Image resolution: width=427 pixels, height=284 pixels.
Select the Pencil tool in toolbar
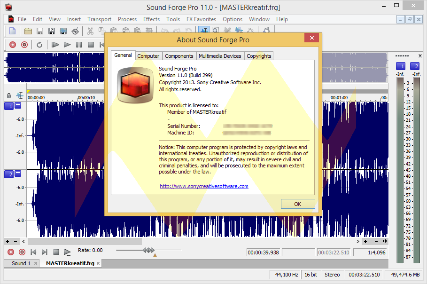tap(227, 30)
